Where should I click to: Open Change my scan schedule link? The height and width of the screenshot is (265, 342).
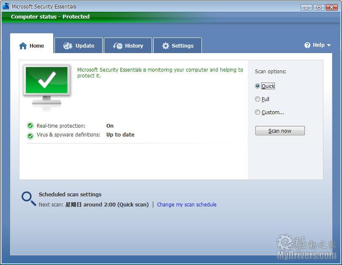(x=187, y=204)
